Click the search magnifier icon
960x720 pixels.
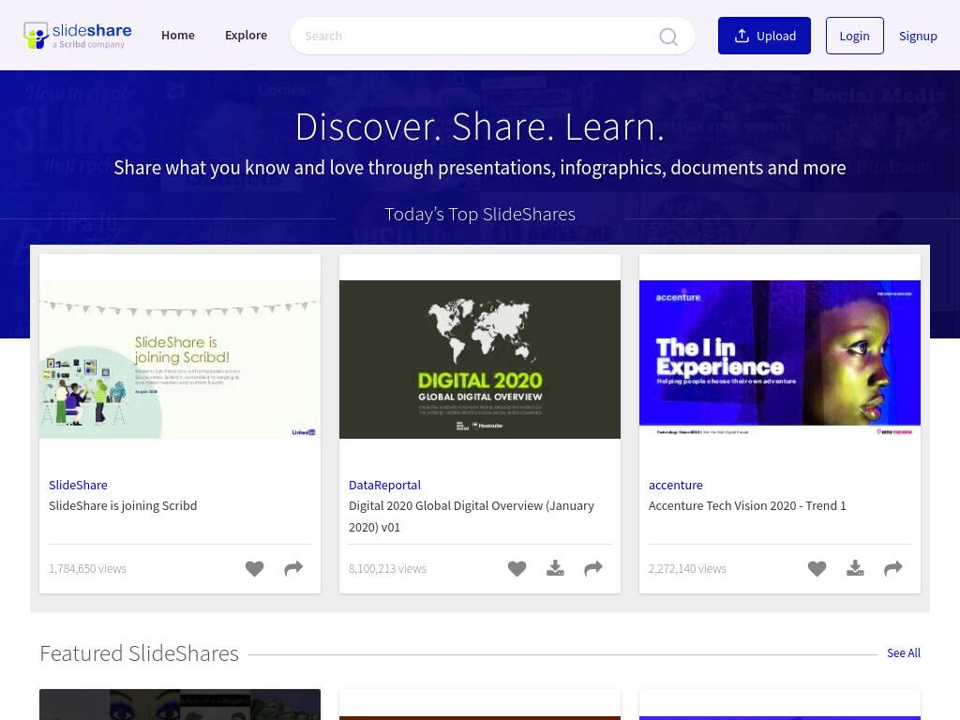click(667, 37)
